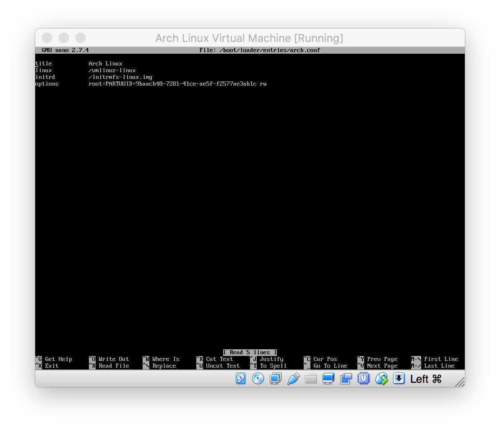Screen dimensions: 500x429
Task: Click the Get Help shortcut label
Action: 58,359
